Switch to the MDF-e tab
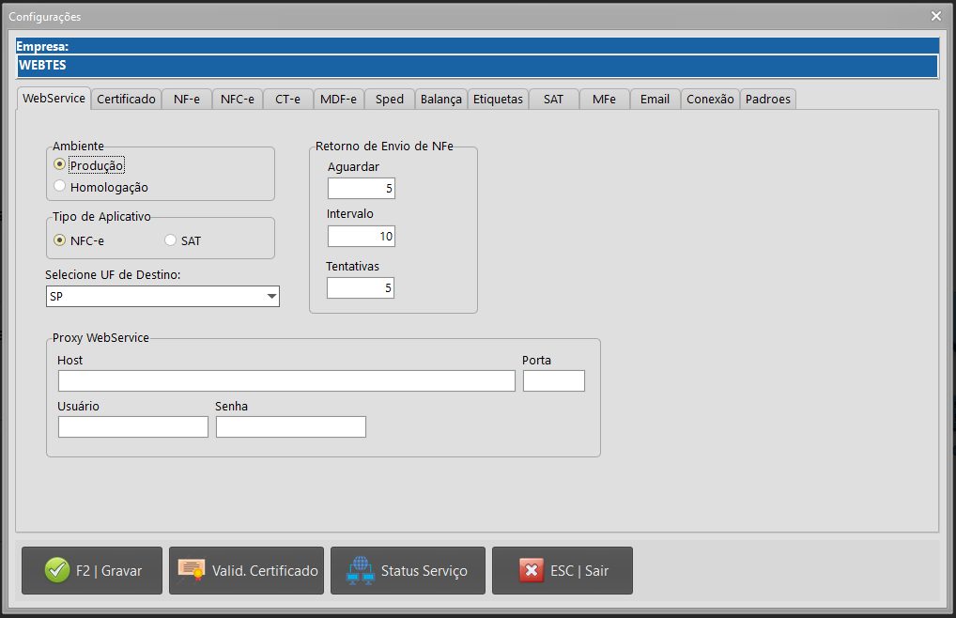The image size is (956, 618). (x=338, y=99)
